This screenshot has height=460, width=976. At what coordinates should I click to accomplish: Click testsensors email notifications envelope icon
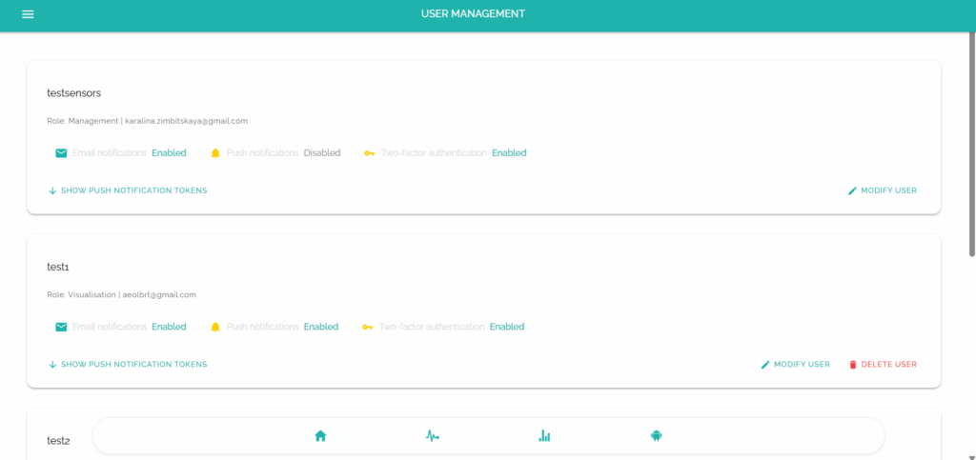click(x=61, y=153)
